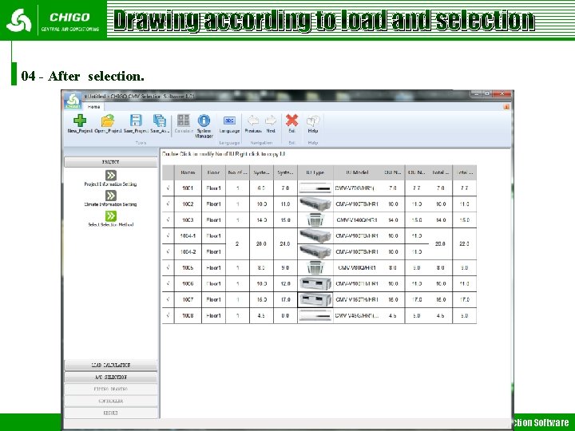
Task: Click the No of... column header
Action: coord(238,172)
